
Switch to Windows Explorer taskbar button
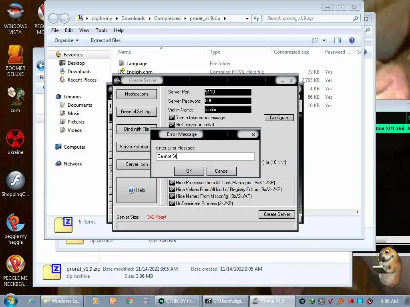[62, 301]
